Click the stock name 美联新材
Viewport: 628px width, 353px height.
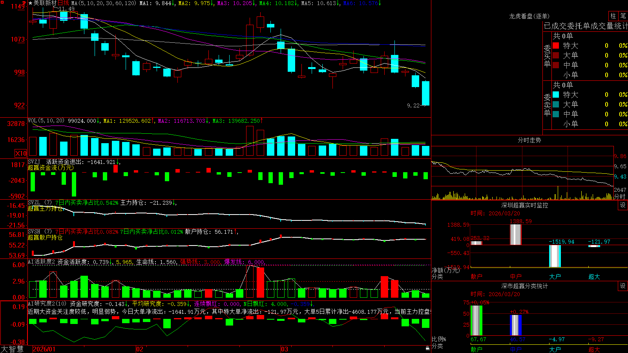click(x=45, y=3)
